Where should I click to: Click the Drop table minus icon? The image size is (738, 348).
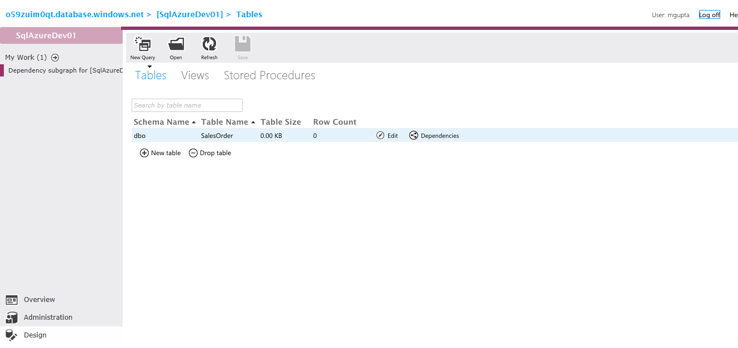click(193, 153)
